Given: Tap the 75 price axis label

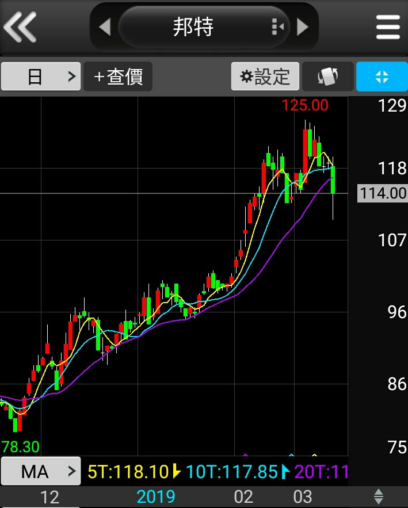Looking at the screenshot, I should point(396,448).
